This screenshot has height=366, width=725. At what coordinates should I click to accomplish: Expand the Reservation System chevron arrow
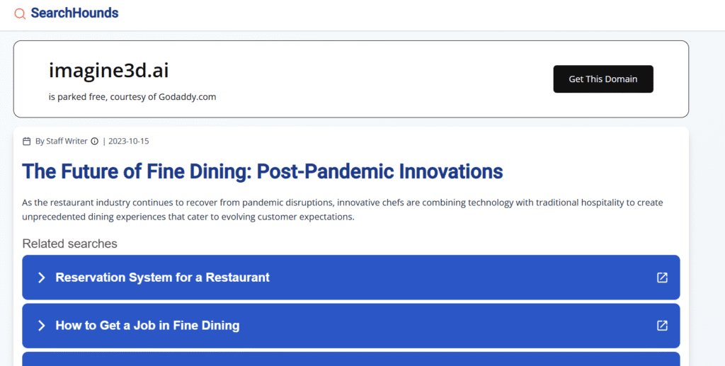[41, 278]
